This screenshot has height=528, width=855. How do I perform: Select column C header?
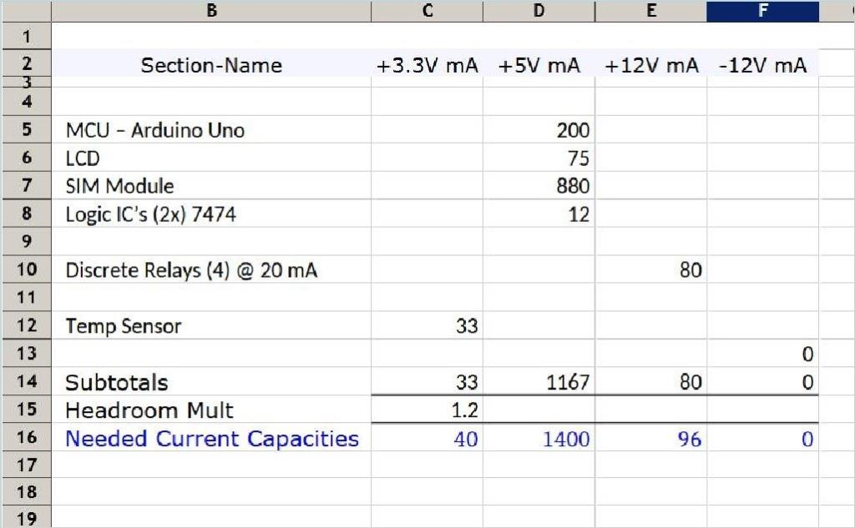(x=427, y=11)
